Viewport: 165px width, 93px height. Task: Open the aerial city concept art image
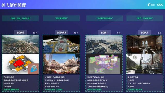21,44
